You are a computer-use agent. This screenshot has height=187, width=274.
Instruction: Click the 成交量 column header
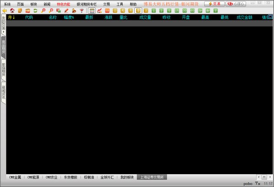point(145,17)
